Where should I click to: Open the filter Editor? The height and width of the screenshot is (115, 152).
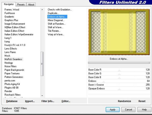(x=66, y=101)
